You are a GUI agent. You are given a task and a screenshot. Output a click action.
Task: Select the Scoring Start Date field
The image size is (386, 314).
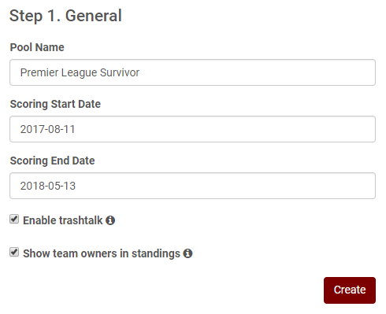pyautogui.click(x=192, y=129)
